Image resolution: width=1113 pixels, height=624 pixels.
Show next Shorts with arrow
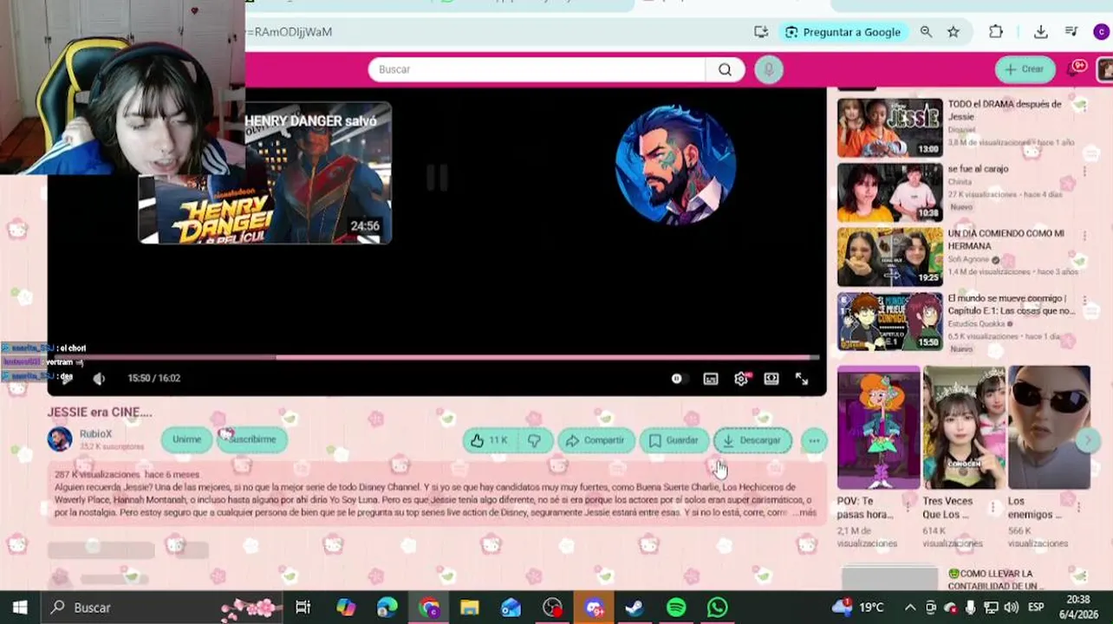pos(1088,440)
